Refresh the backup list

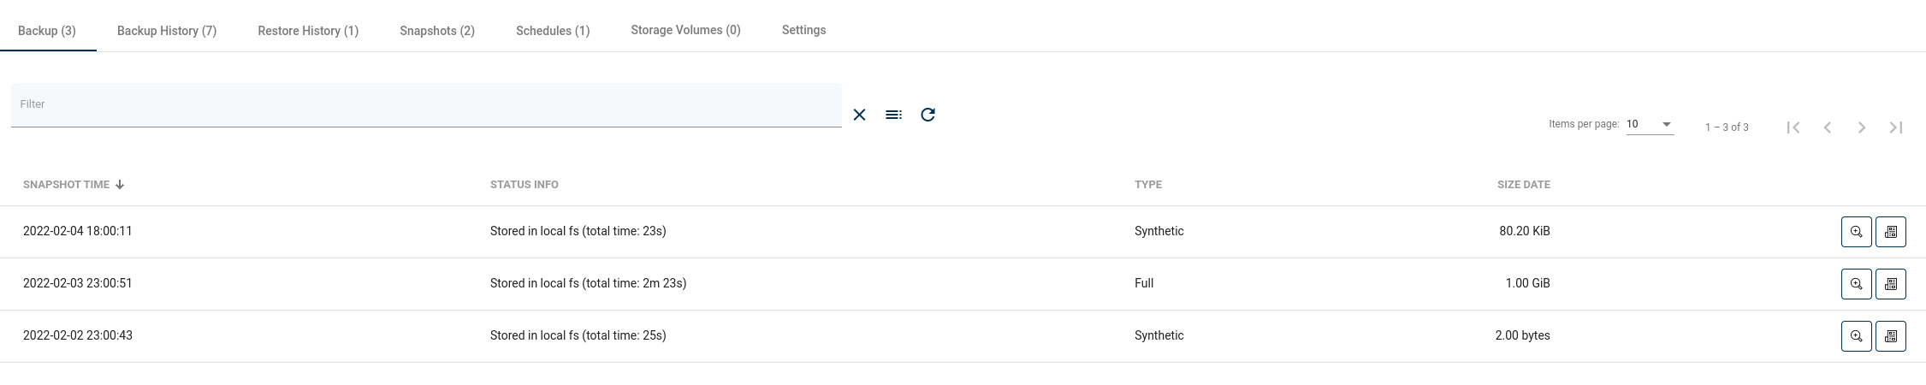[x=927, y=115]
